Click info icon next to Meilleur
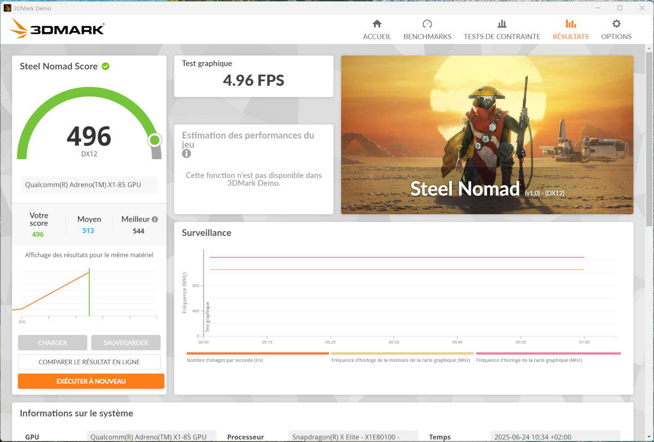The image size is (654, 442). (x=155, y=219)
